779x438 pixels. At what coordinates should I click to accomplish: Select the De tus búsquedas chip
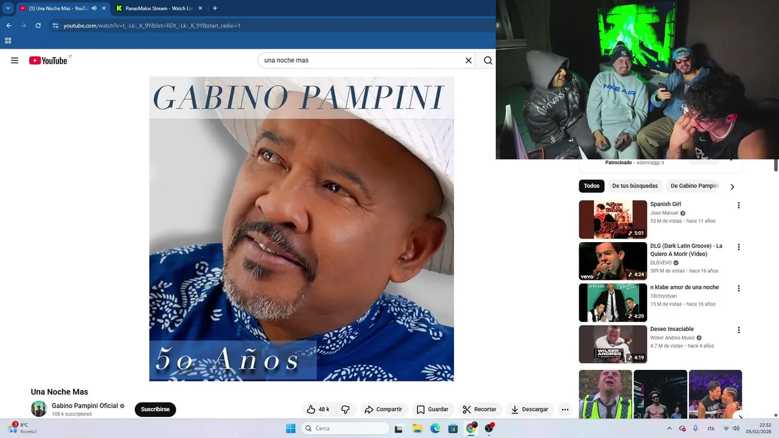pyautogui.click(x=635, y=186)
